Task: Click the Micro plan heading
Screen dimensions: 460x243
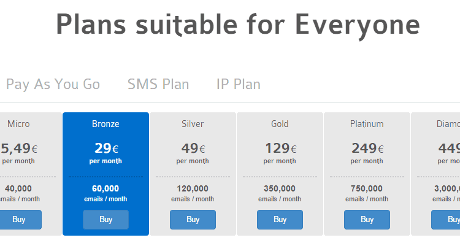Action: pos(18,124)
